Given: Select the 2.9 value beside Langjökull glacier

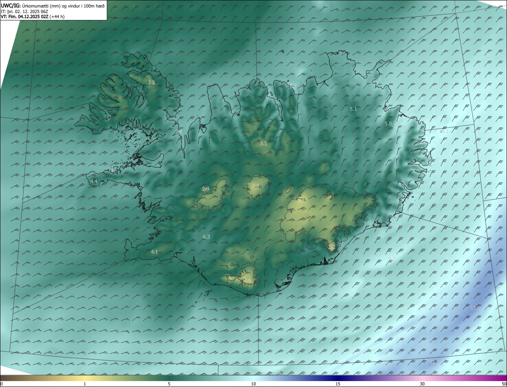Looking at the screenshot, I should (x=206, y=189).
